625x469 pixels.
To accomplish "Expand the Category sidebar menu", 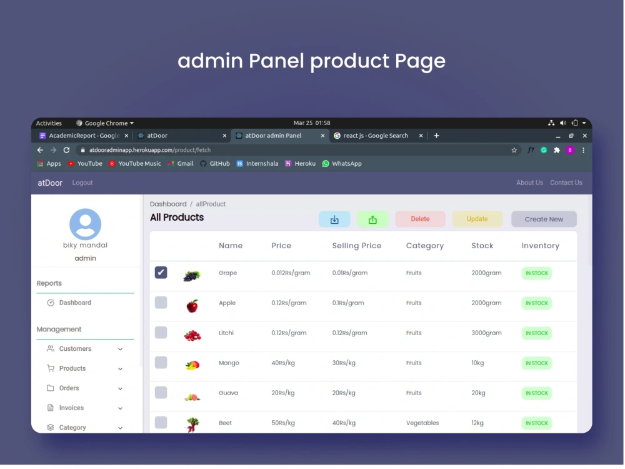I will pyautogui.click(x=85, y=428).
